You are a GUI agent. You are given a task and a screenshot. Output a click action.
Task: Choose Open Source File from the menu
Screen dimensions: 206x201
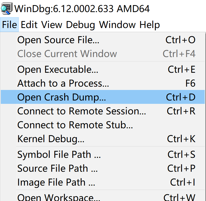(x=58, y=40)
